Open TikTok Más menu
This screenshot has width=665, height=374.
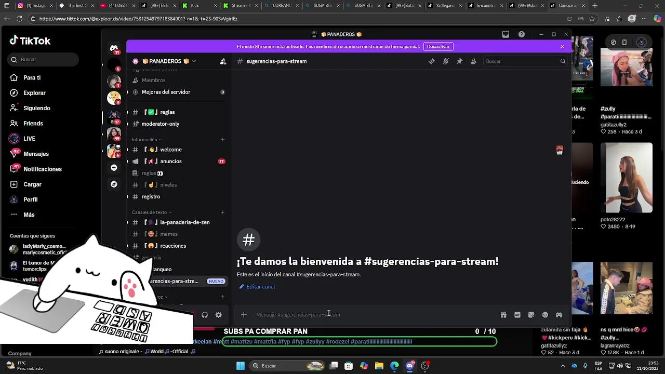click(x=22, y=215)
